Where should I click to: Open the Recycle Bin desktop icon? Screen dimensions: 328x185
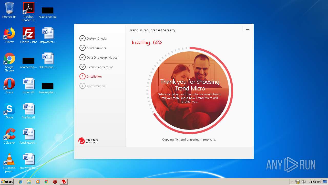(x=9, y=11)
